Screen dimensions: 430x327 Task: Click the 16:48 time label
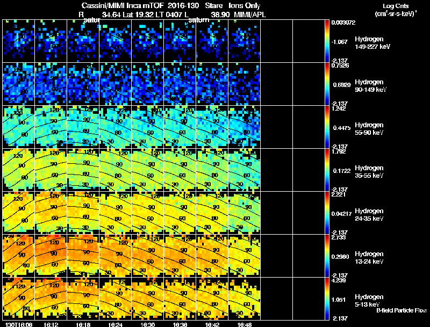point(245,324)
